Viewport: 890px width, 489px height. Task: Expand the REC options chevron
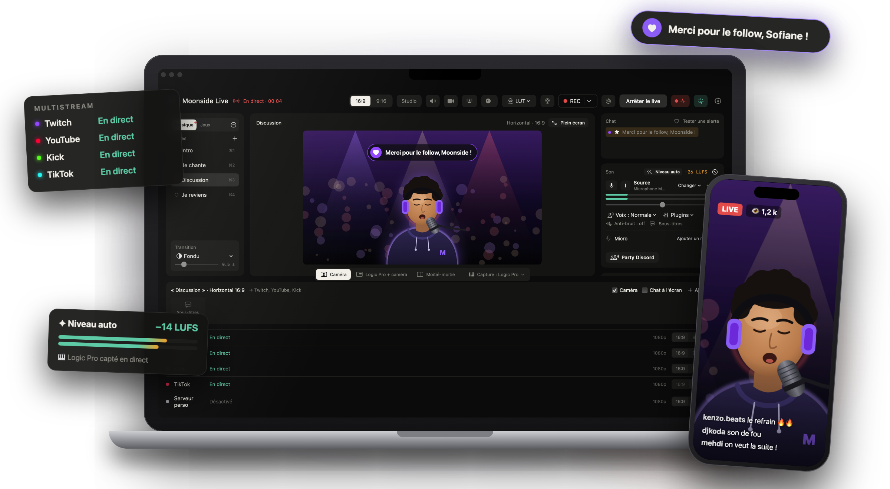[589, 101]
